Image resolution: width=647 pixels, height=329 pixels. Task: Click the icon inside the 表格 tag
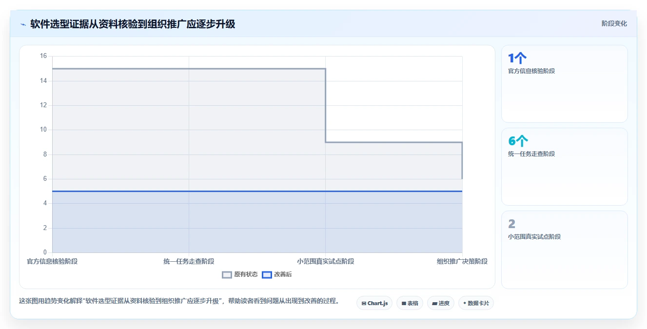pos(404,303)
